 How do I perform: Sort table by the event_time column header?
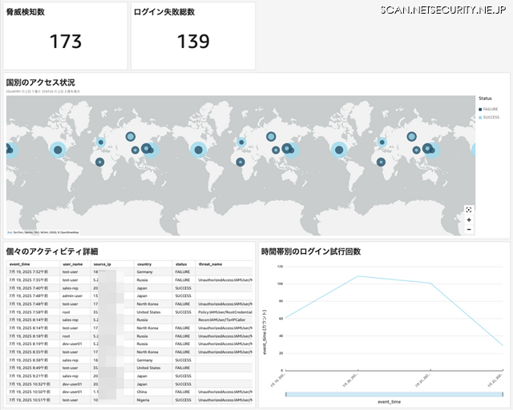point(20,263)
